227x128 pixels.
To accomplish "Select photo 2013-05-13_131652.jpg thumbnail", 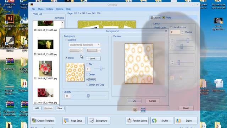I will pos(45,44).
